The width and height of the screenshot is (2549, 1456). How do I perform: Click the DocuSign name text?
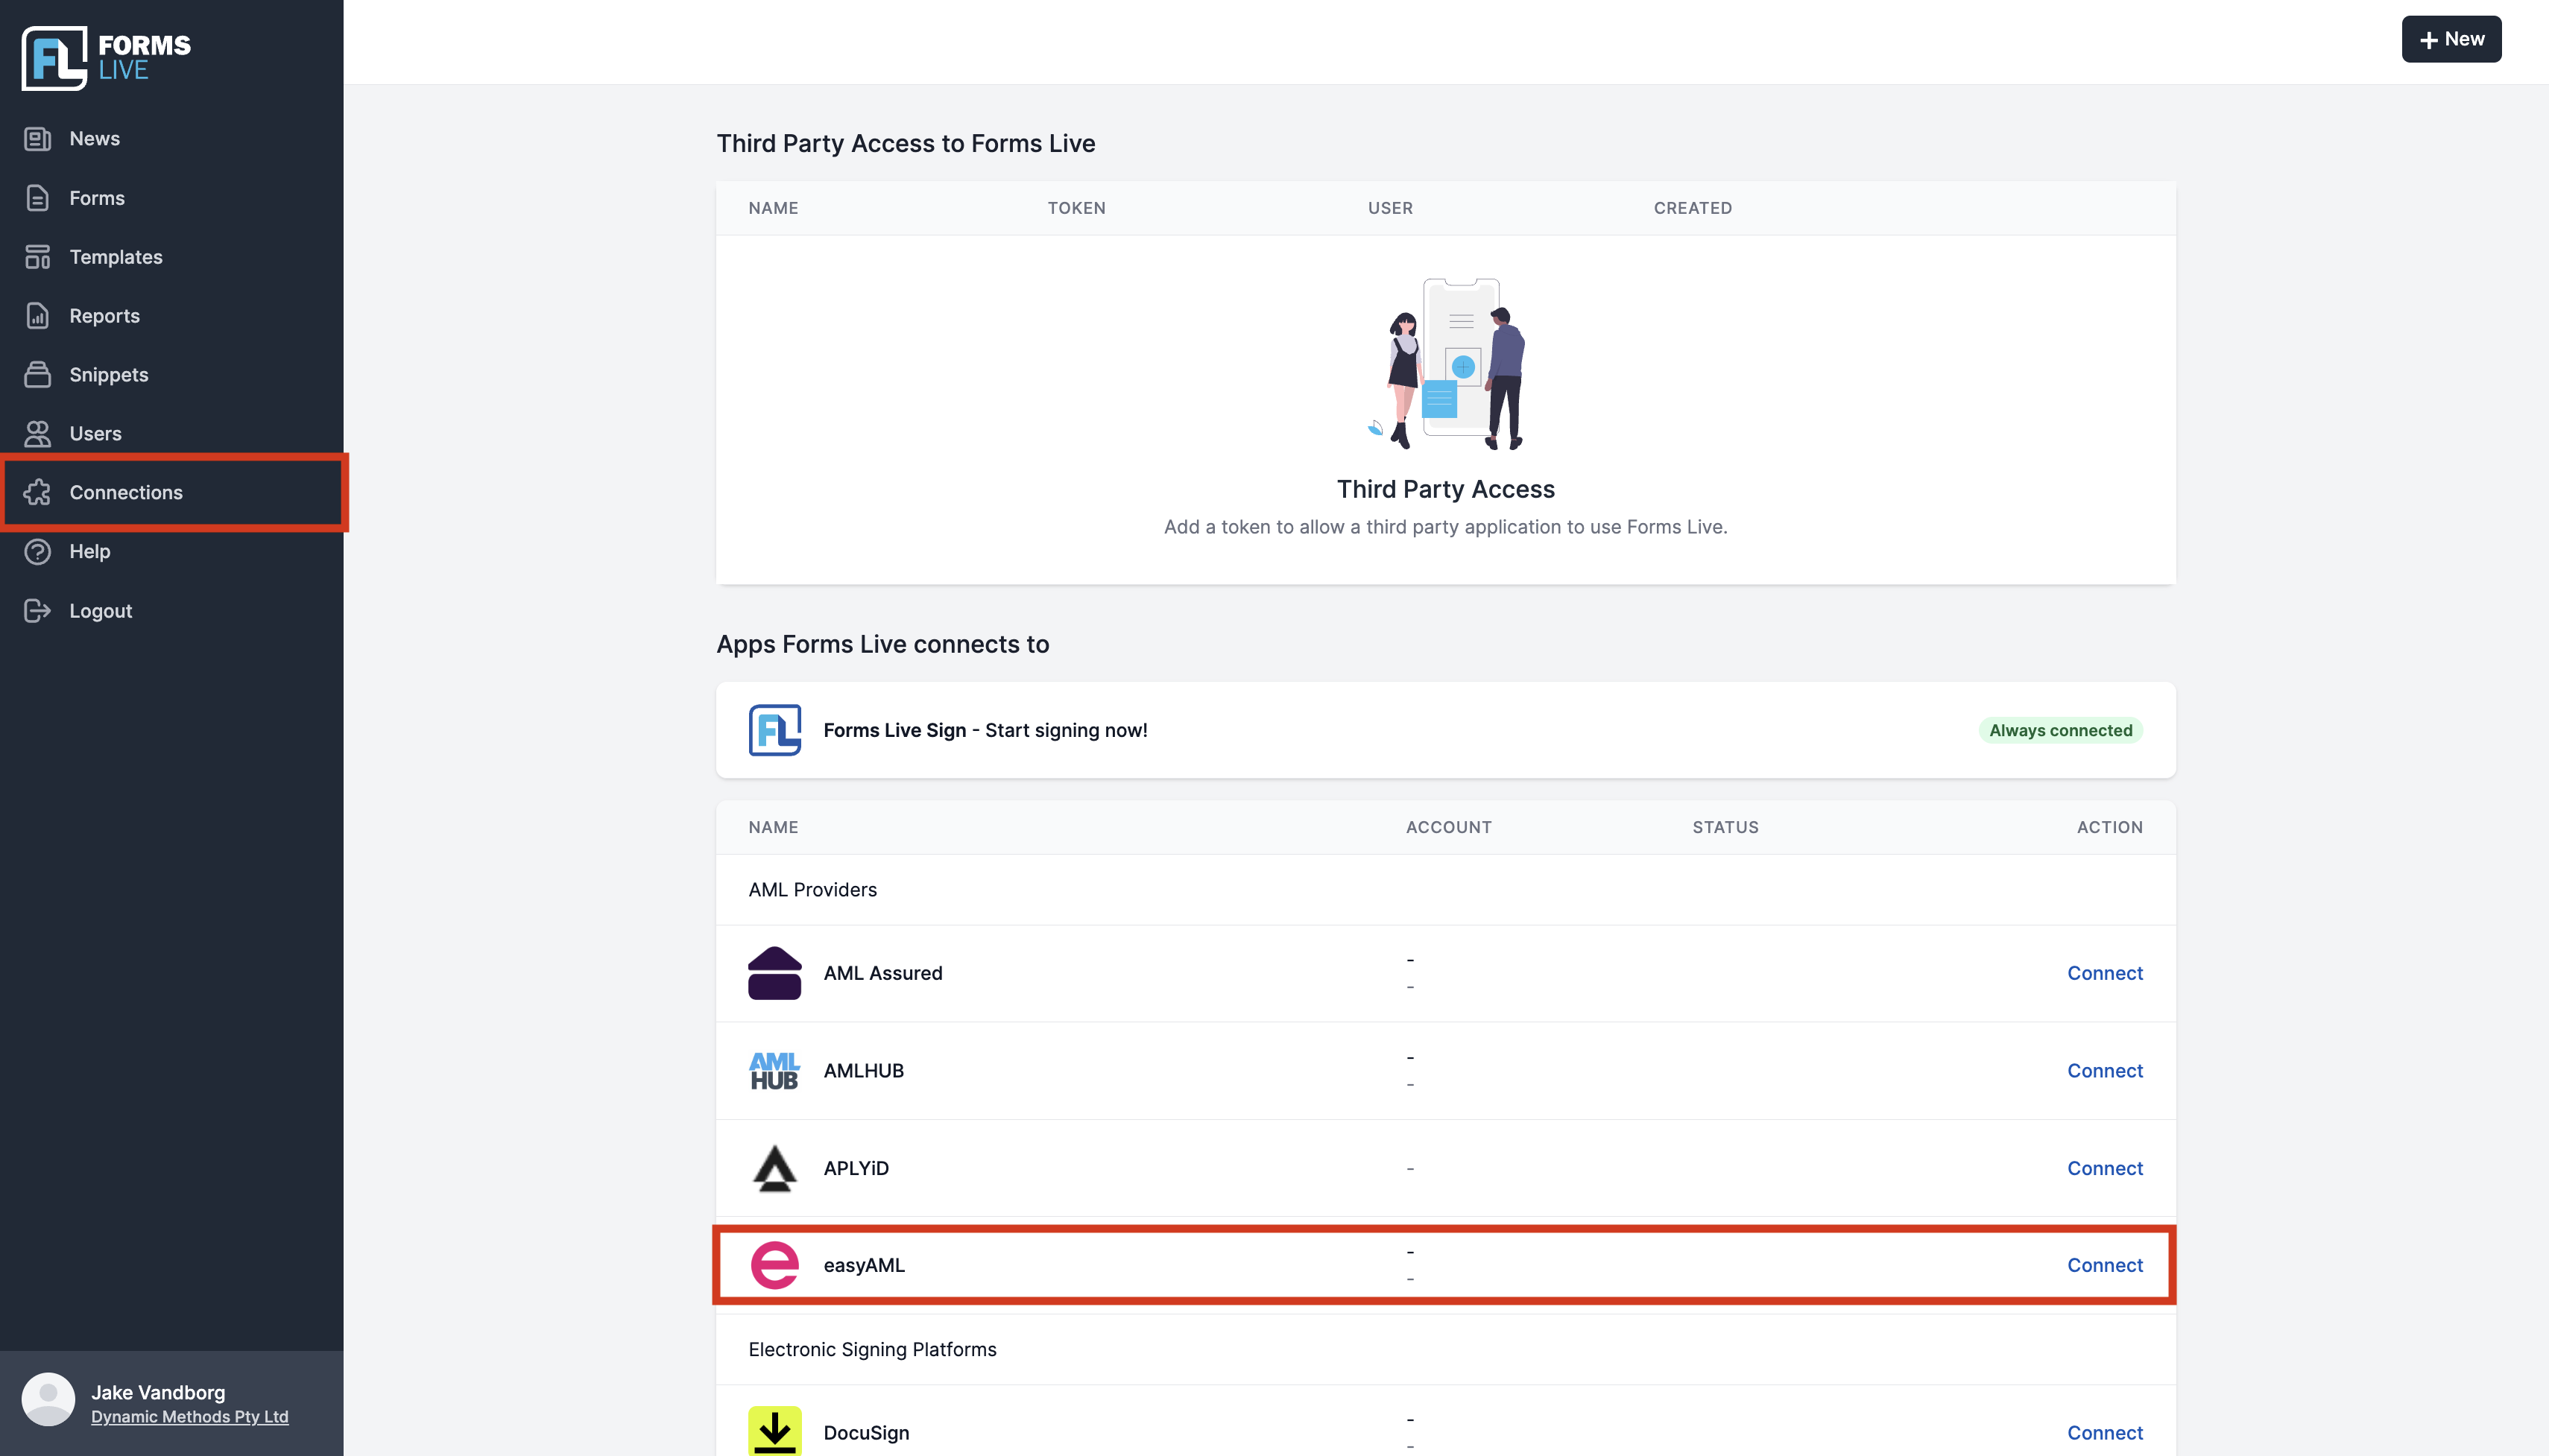(x=866, y=1433)
